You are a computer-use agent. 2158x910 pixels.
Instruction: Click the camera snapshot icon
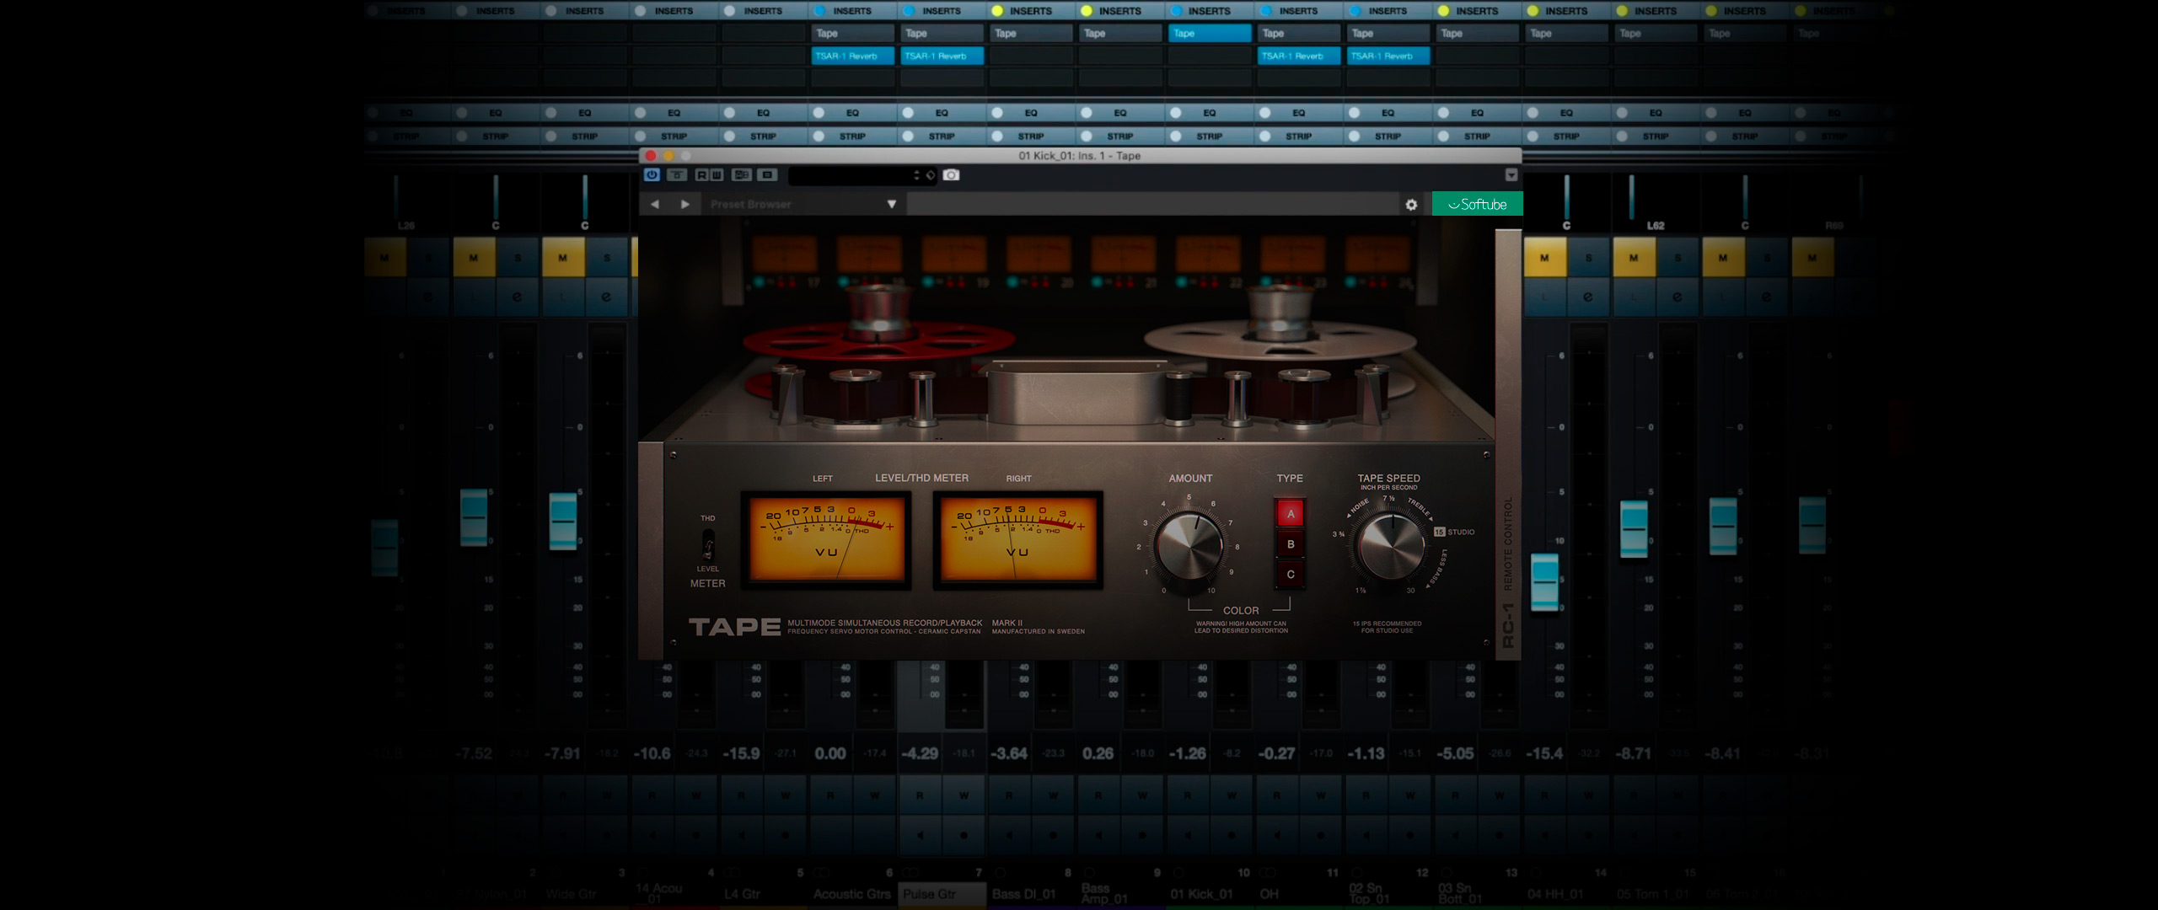coord(951,174)
